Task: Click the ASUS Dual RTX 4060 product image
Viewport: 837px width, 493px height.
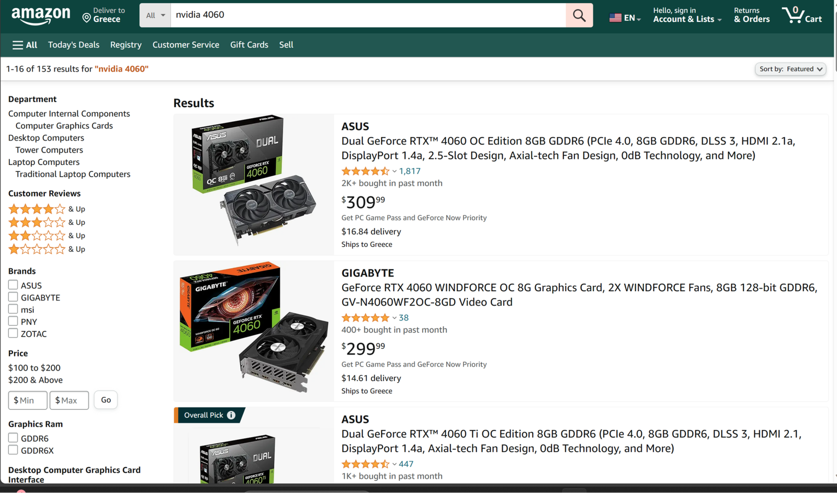Action: point(253,179)
